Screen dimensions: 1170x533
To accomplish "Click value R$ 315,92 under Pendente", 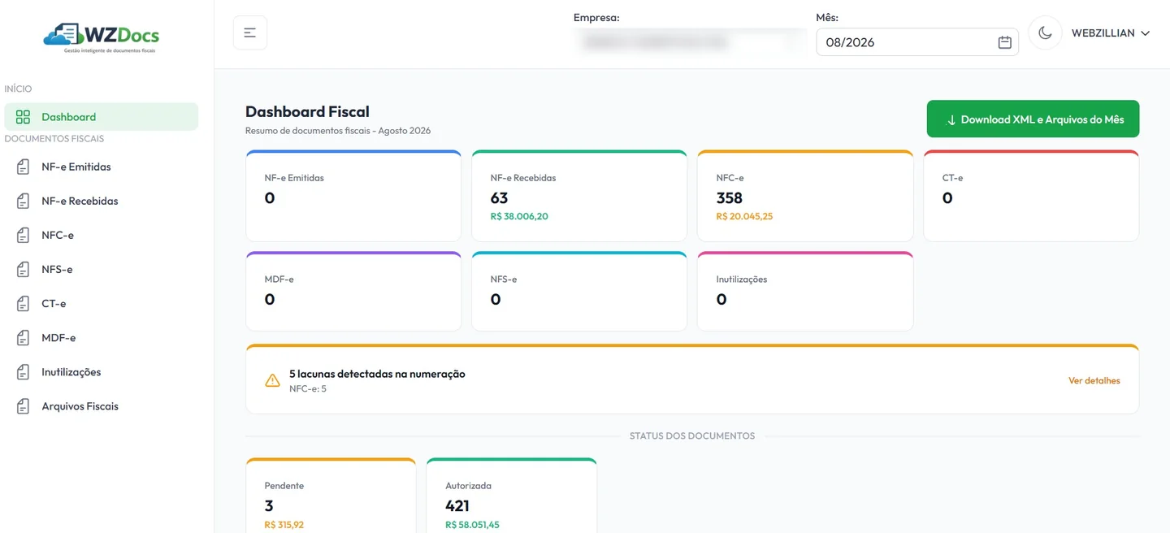I will click(284, 525).
